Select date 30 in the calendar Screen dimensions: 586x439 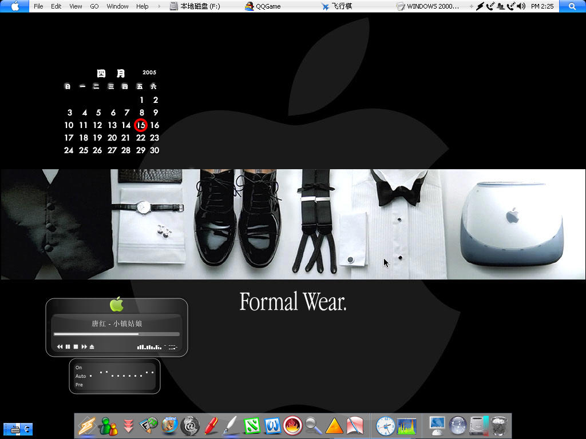[155, 150]
